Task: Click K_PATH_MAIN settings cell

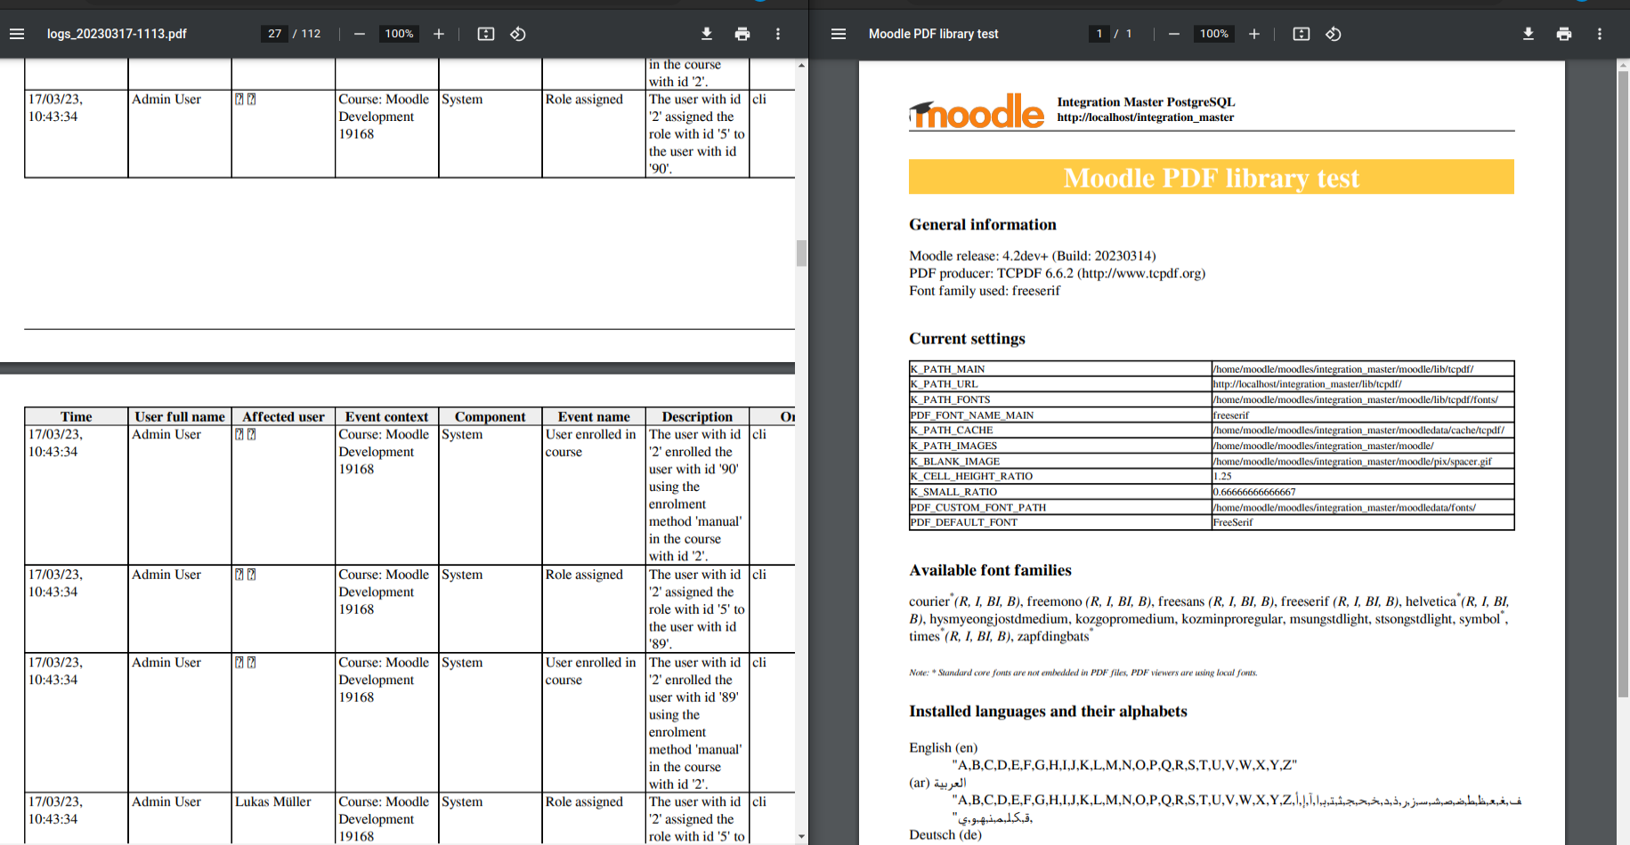Action: click(x=1059, y=369)
